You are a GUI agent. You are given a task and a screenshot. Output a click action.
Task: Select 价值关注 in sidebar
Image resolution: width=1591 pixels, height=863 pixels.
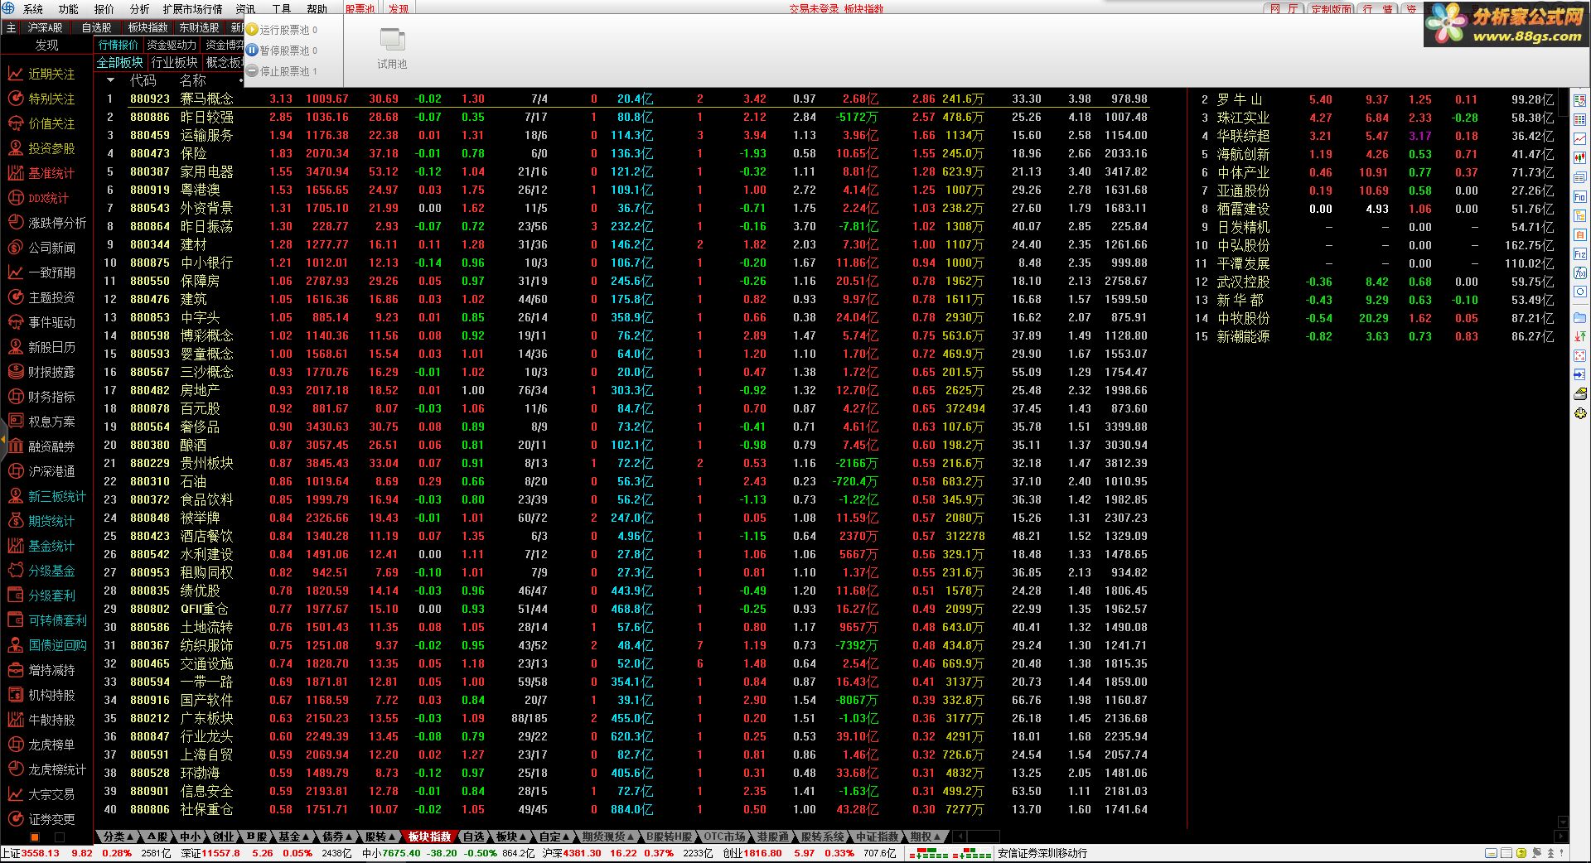tap(41, 123)
